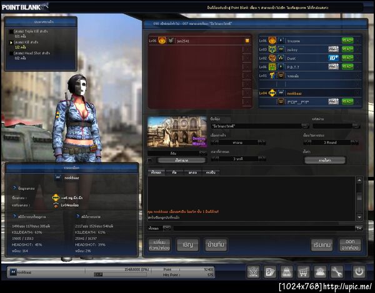Image resolution: width=375 pixels, height=293 pixels.
Task: Select the Triple Kill mission checkbox
Action: tap(11, 31)
